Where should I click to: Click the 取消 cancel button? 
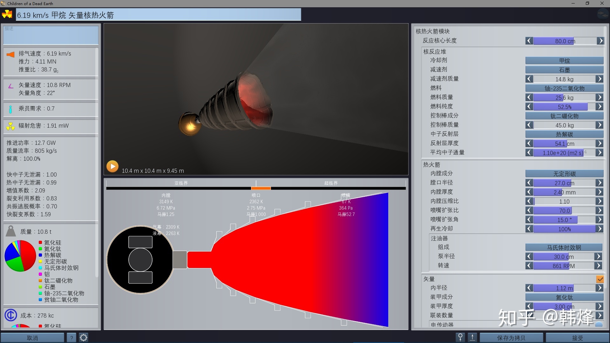pos(32,338)
